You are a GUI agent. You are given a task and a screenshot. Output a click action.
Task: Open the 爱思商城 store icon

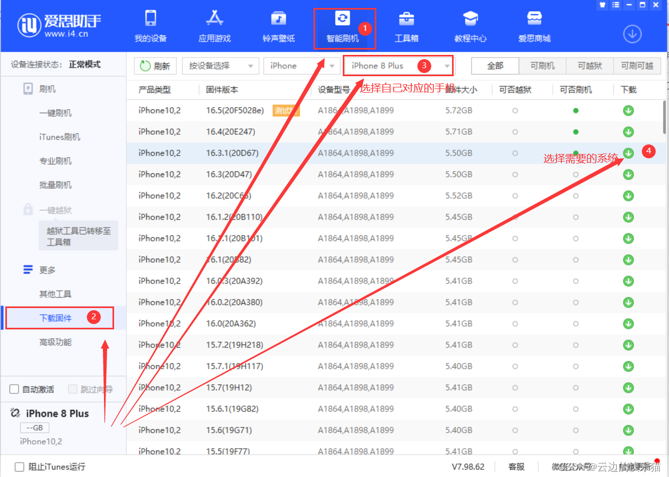tap(534, 19)
